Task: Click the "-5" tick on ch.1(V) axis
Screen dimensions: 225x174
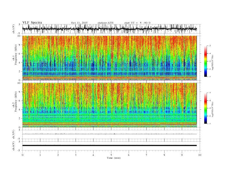Action: (19, 34)
